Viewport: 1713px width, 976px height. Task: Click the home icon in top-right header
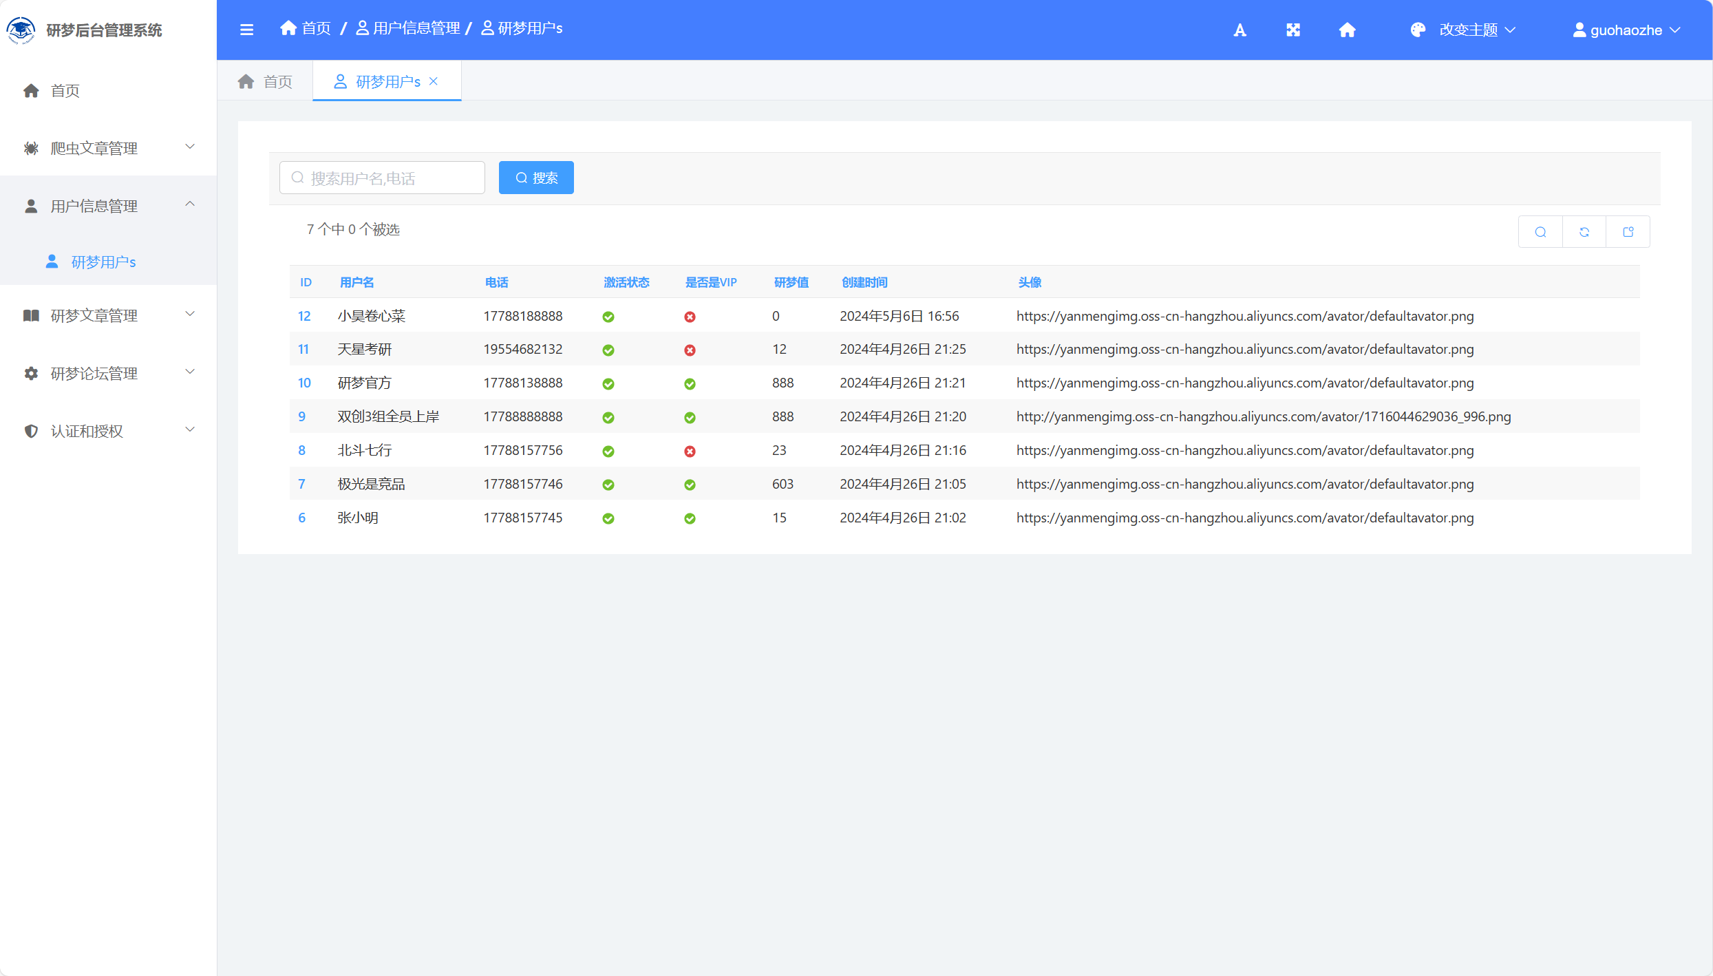1347,30
